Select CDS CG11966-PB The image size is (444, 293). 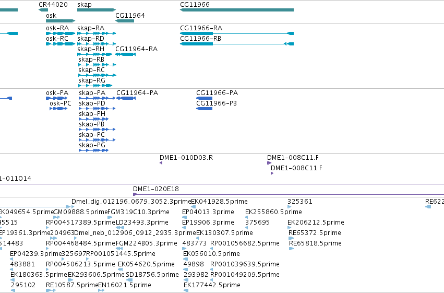pyautogui.click(x=204, y=109)
